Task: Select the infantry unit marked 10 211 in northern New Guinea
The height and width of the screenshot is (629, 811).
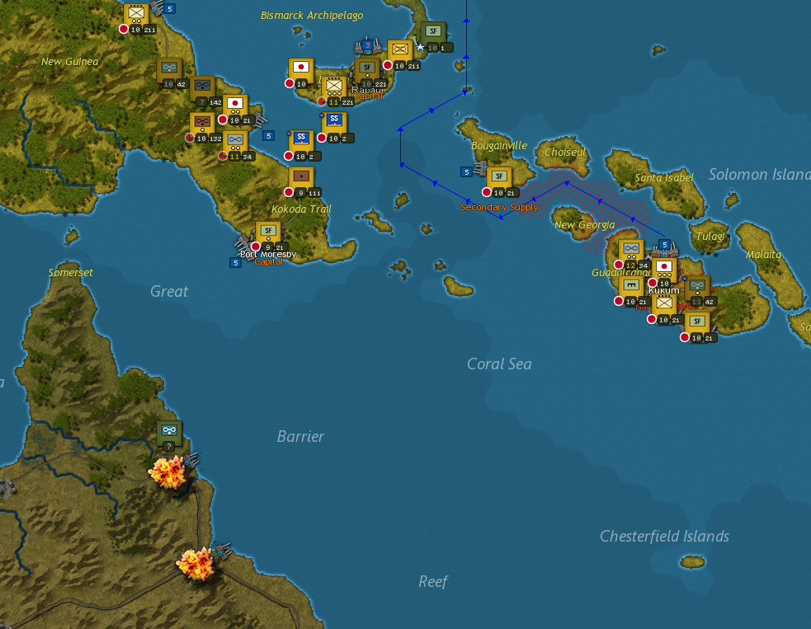Action: (x=136, y=16)
